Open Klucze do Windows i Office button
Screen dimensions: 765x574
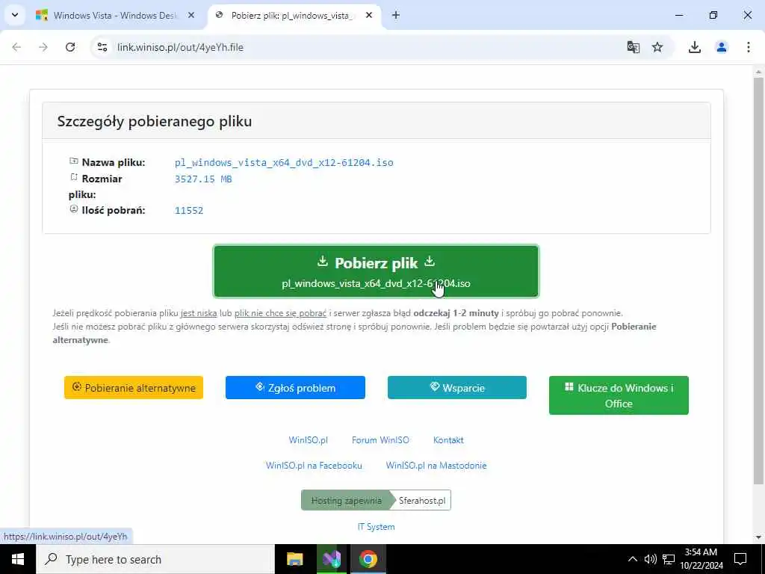(619, 395)
